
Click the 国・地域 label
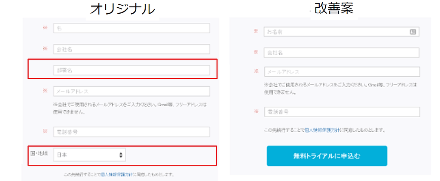pos(39,154)
